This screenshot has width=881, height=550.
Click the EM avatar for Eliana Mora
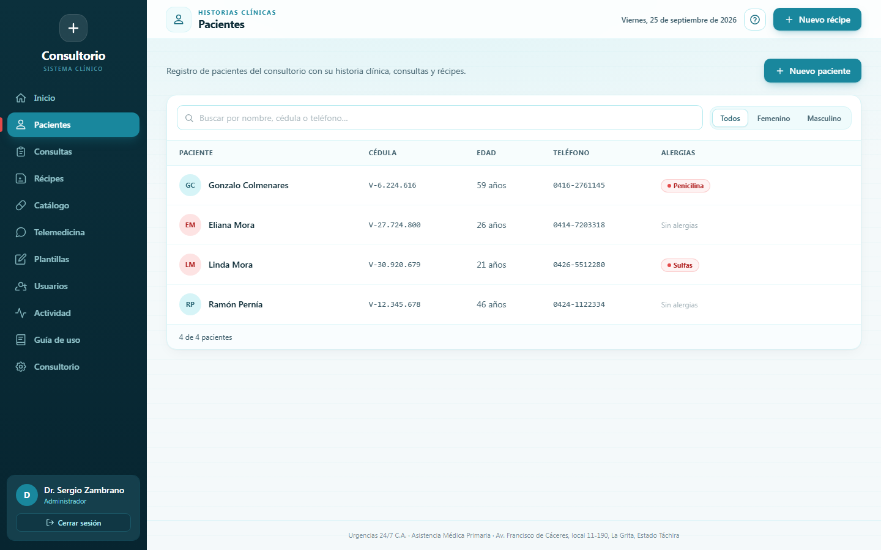pos(190,225)
